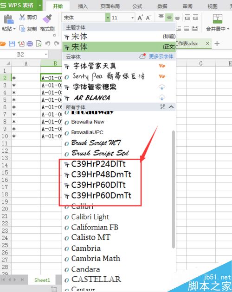Click the select all corner triangle
Viewport: 232px width, 292px height.
tap(8, 63)
